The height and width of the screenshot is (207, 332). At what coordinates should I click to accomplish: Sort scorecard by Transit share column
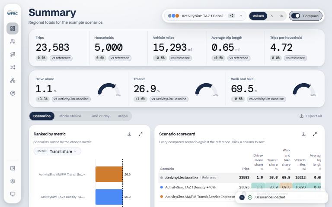pos(272,164)
